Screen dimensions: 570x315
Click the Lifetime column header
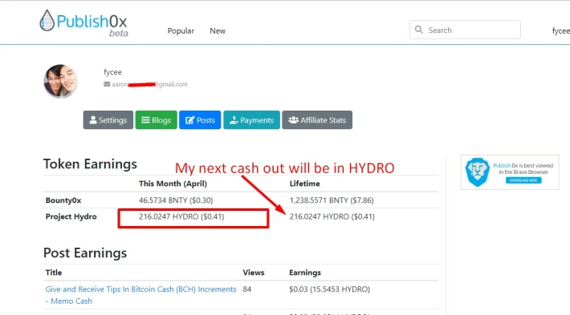tap(304, 184)
